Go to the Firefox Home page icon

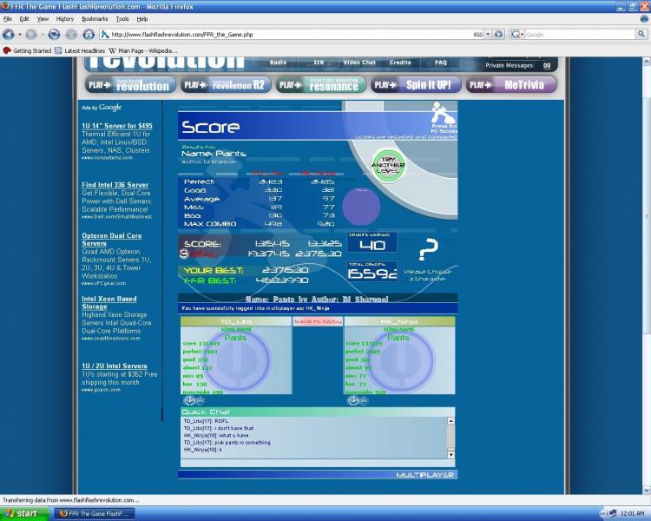[88, 35]
